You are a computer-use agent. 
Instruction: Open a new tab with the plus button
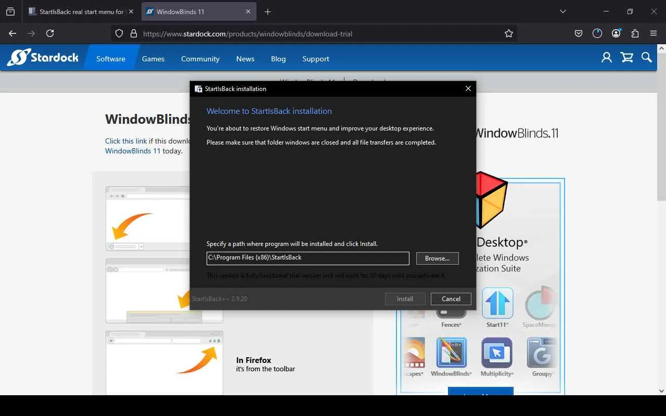(267, 11)
